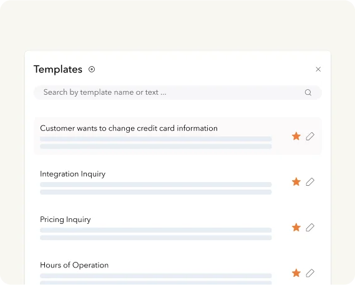Focus the template search field
The width and height of the screenshot is (355, 285).
point(178,92)
